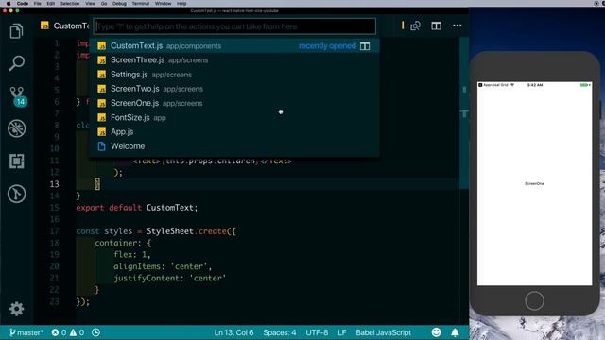Click the editor minimap scrollbar
This screenshot has width=605, height=340.
464,113
